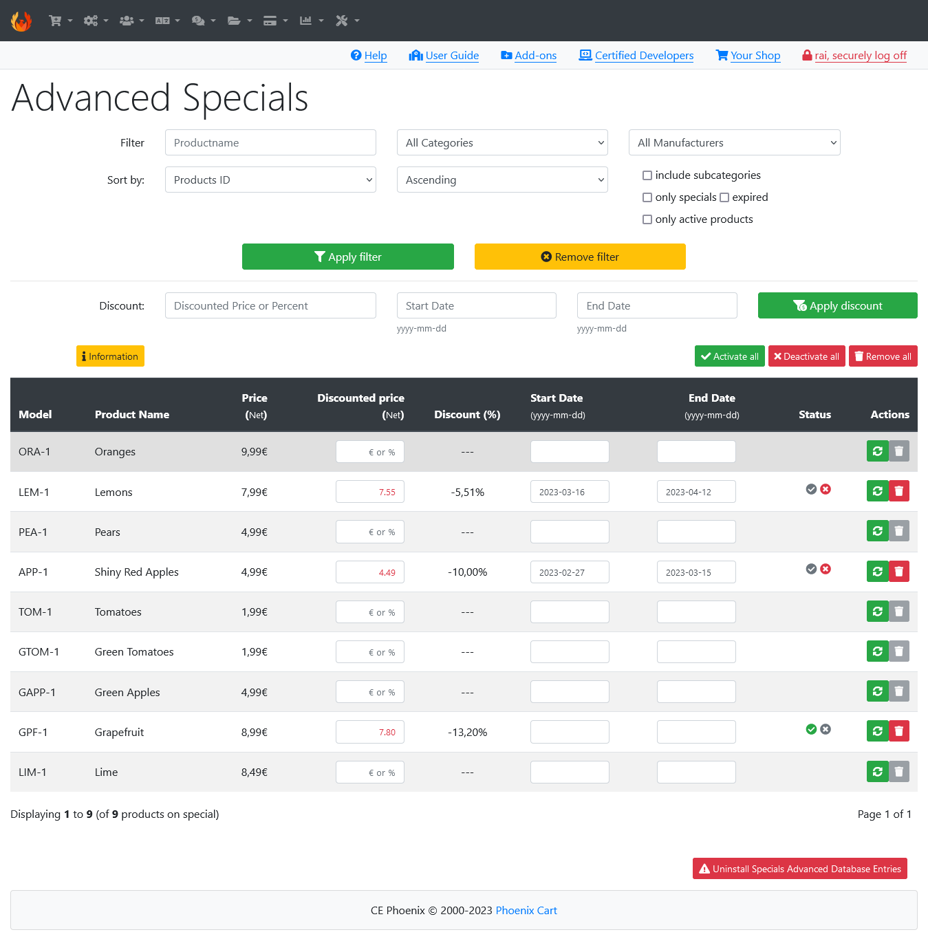
Task: Click Apply discount button
Action: (838, 305)
